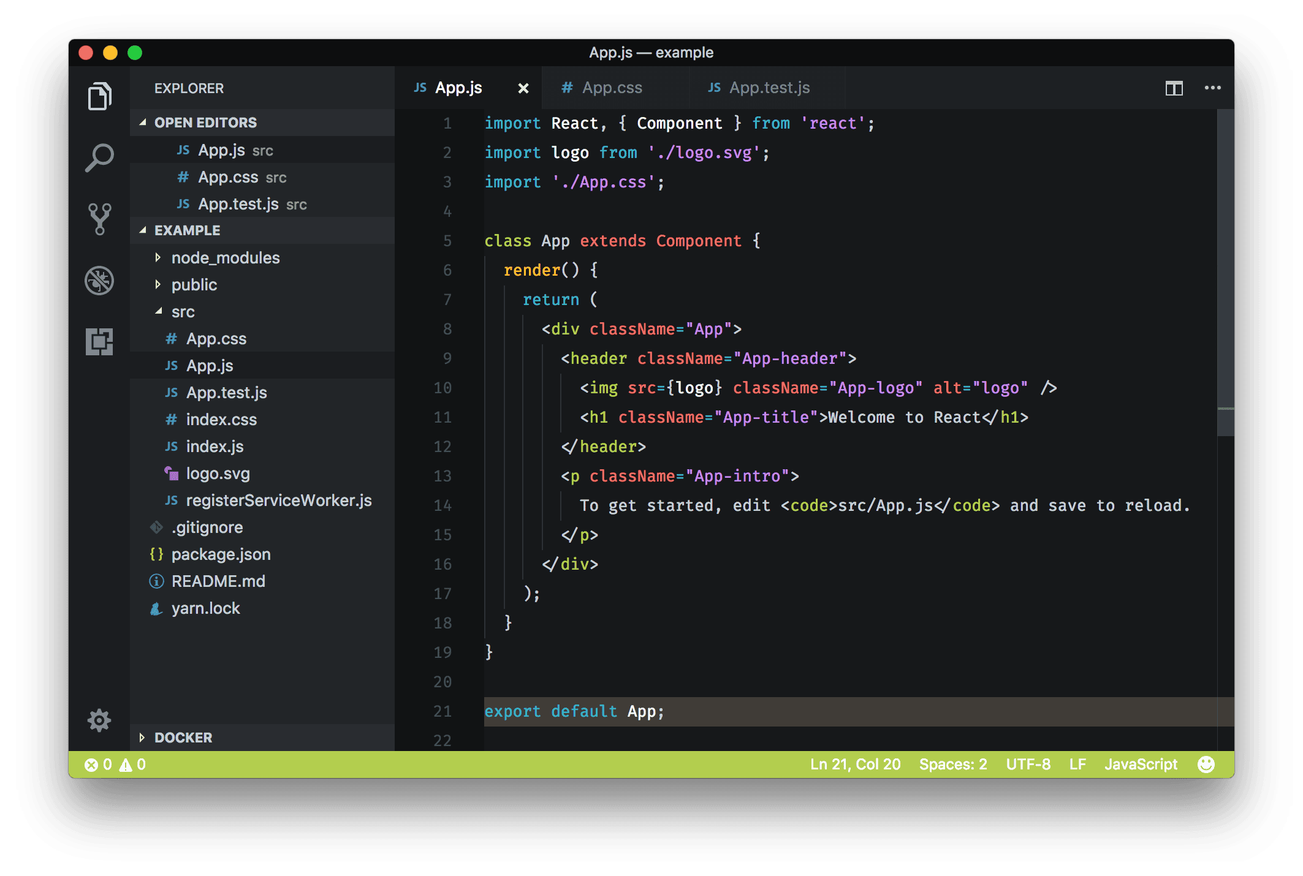Click Ln 21, Col 20 in status bar
This screenshot has height=876, width=1303.
pos(855,765)
